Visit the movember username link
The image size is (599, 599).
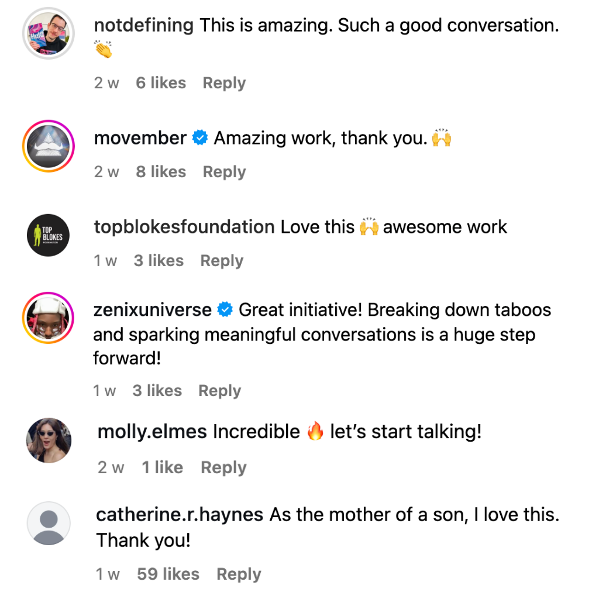[x=140, y=139]
